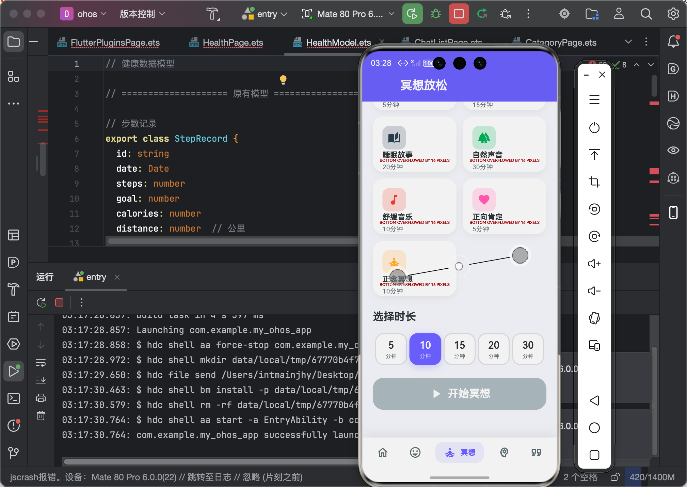Decrease emulator volume
The width and height of the screenshot is (687, 487).
pos(594,291)
